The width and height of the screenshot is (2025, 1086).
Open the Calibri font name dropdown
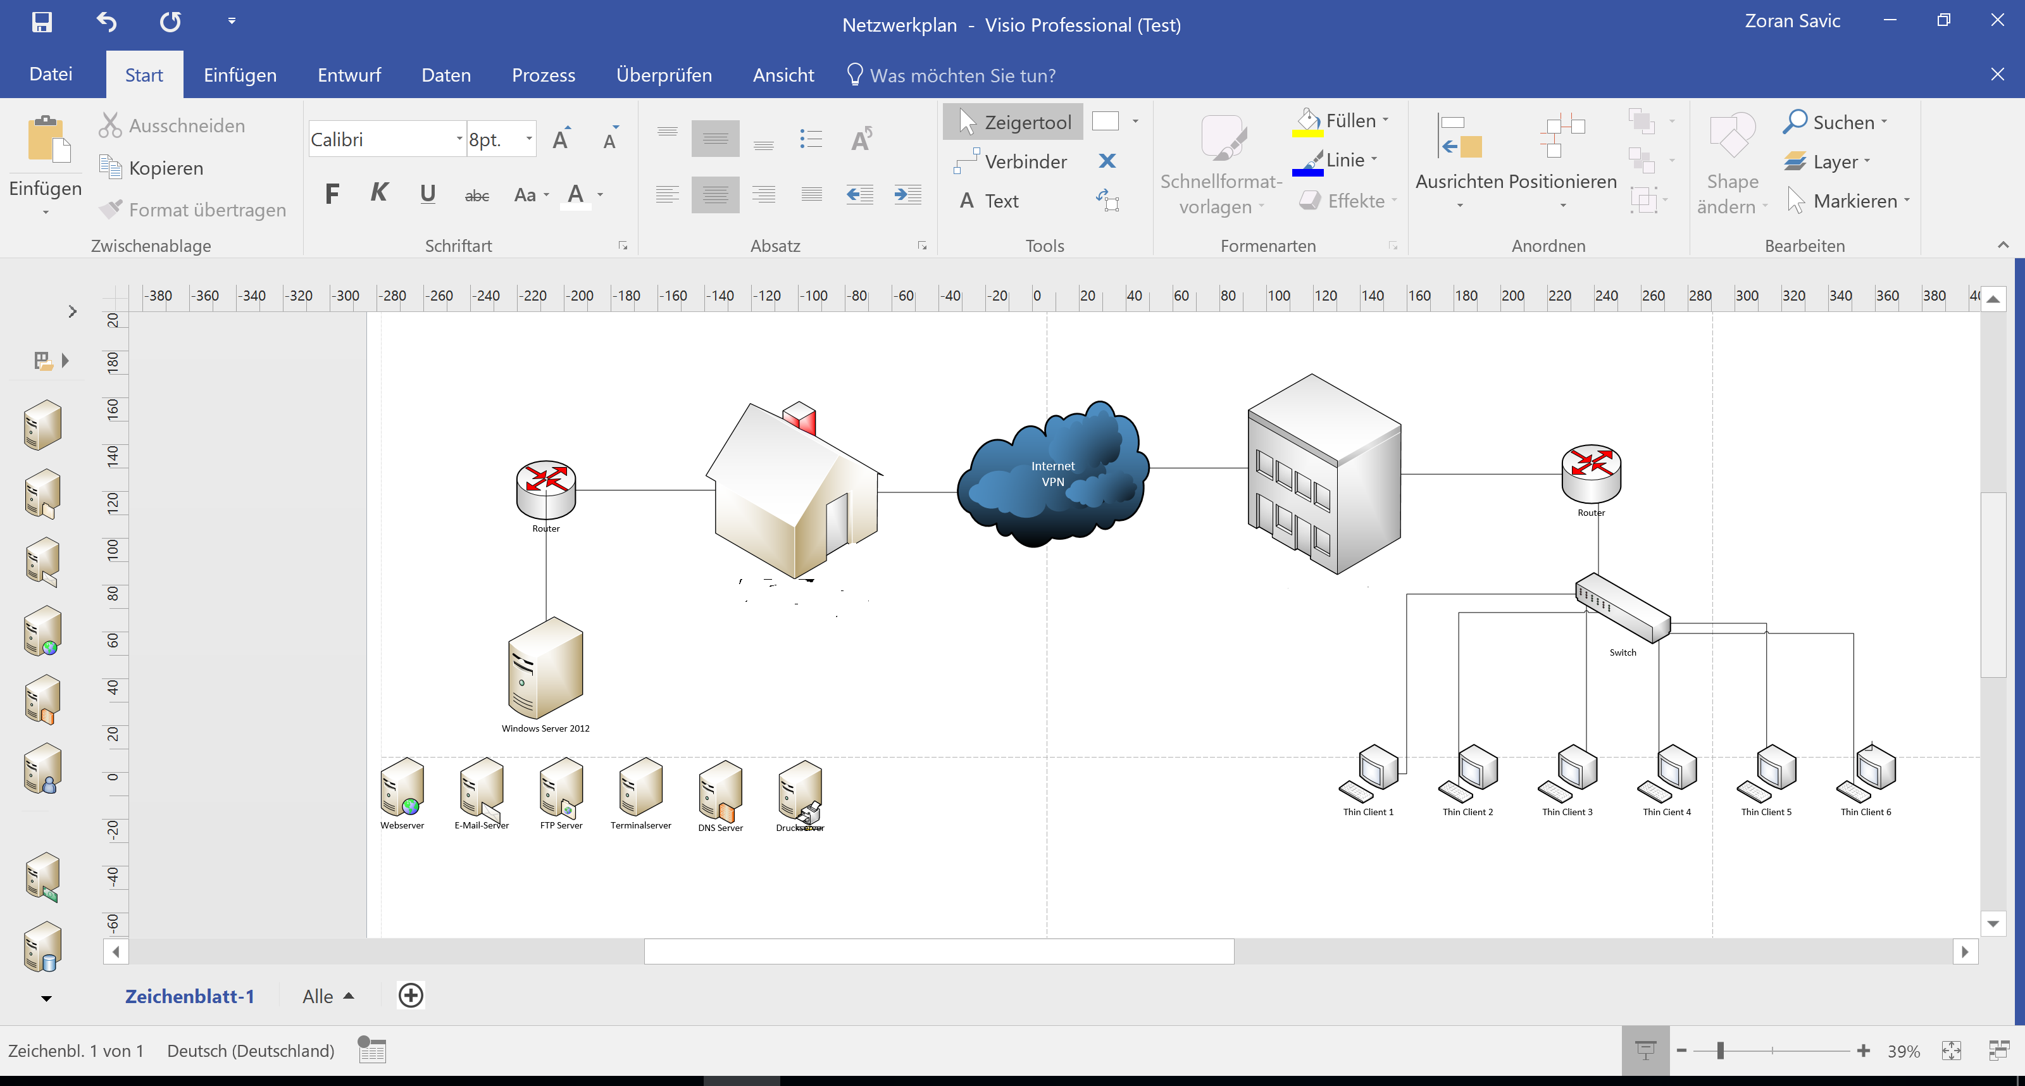click(459, 139)
